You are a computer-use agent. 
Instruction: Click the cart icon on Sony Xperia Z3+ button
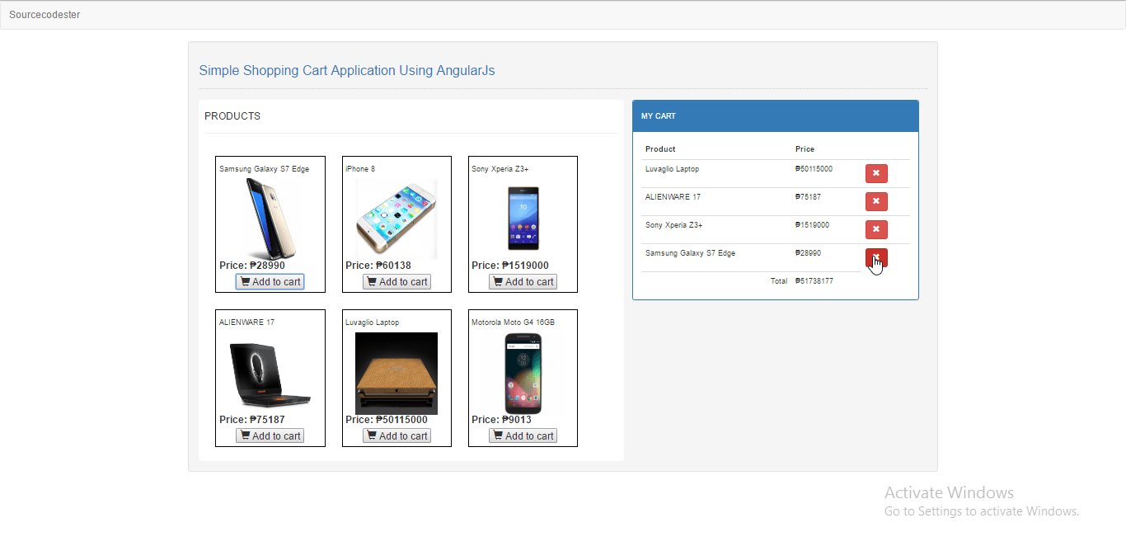point(498,281)
